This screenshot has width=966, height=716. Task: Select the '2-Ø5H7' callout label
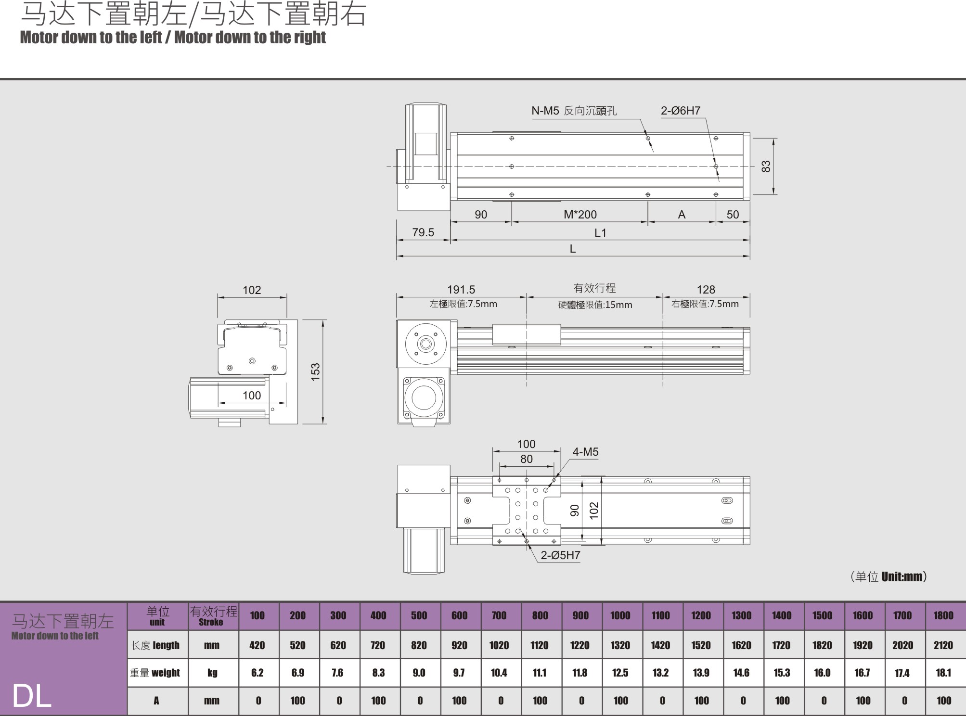coord(560,555)
